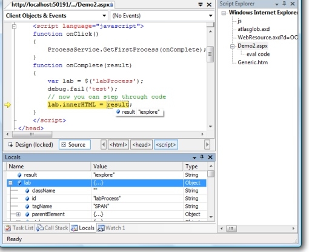Close the Script Explorer panel
The width and height of the screenshot is (309, 252).
[293, 4]
